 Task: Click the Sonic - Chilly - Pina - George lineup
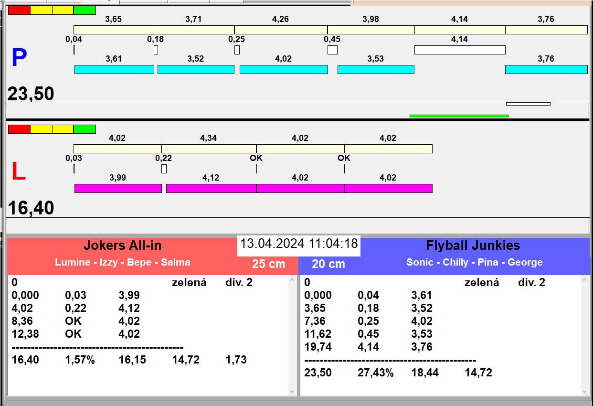pos(475,262)
